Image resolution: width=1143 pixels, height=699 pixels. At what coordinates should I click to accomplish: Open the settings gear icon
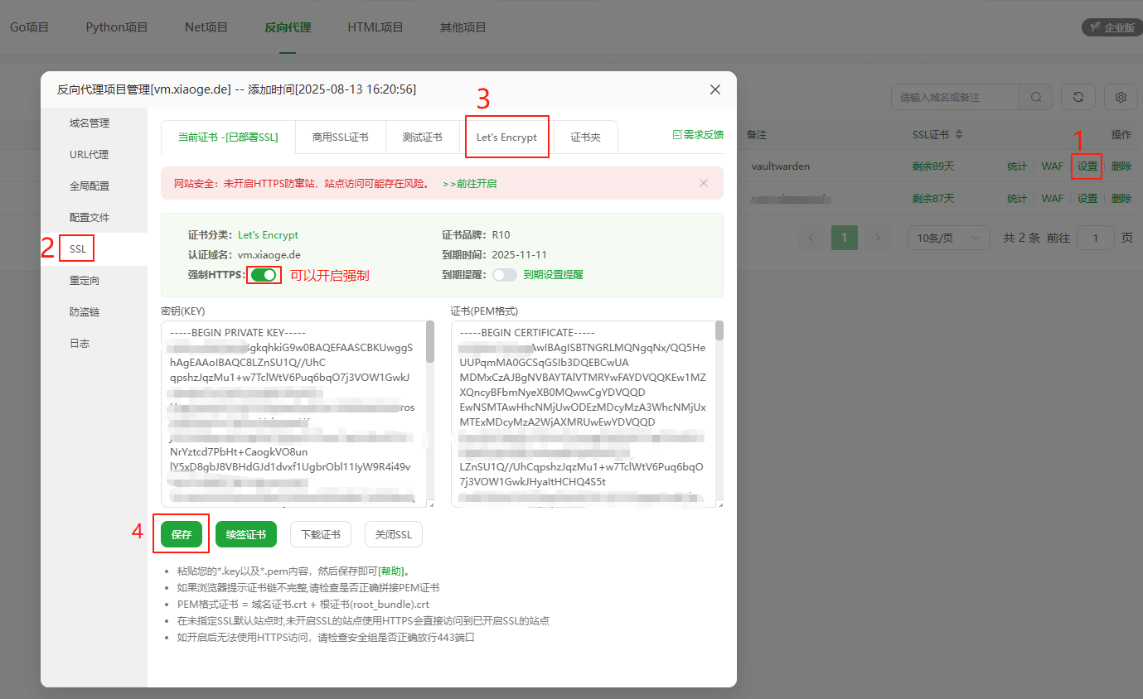click(x=1121, y=97)
